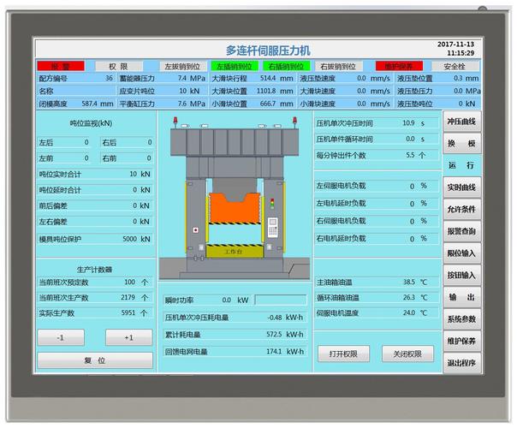
Task: Click the 复位 reset button
Action: pyautogui.click(x=95, y=360)
